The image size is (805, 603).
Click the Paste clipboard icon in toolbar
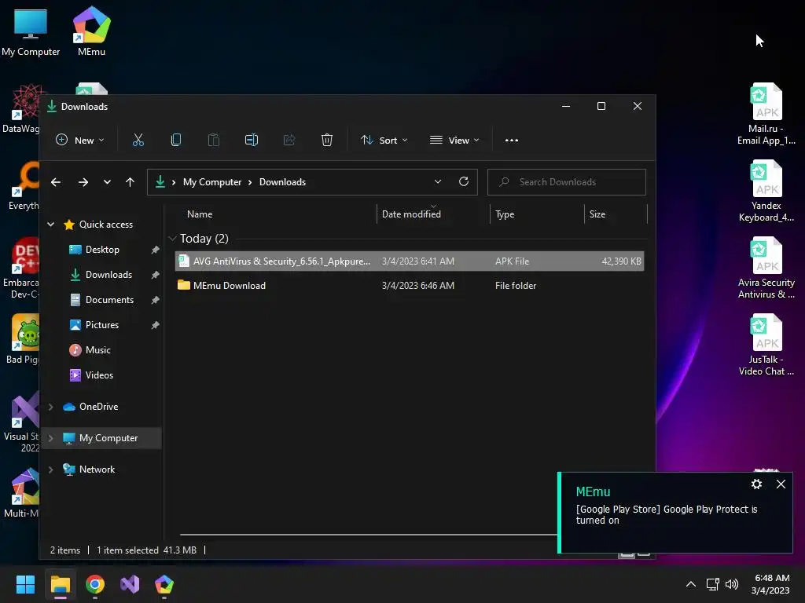point(214,140)
